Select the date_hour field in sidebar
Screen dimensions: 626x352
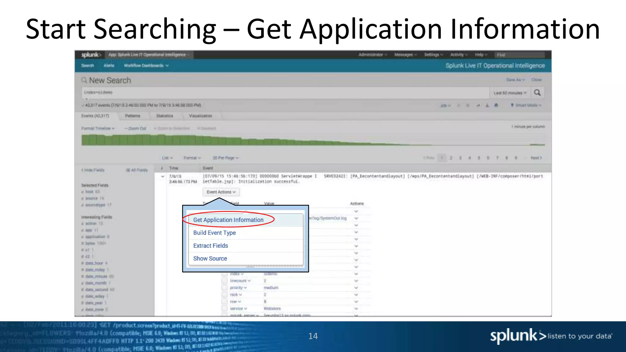point(94,263)
